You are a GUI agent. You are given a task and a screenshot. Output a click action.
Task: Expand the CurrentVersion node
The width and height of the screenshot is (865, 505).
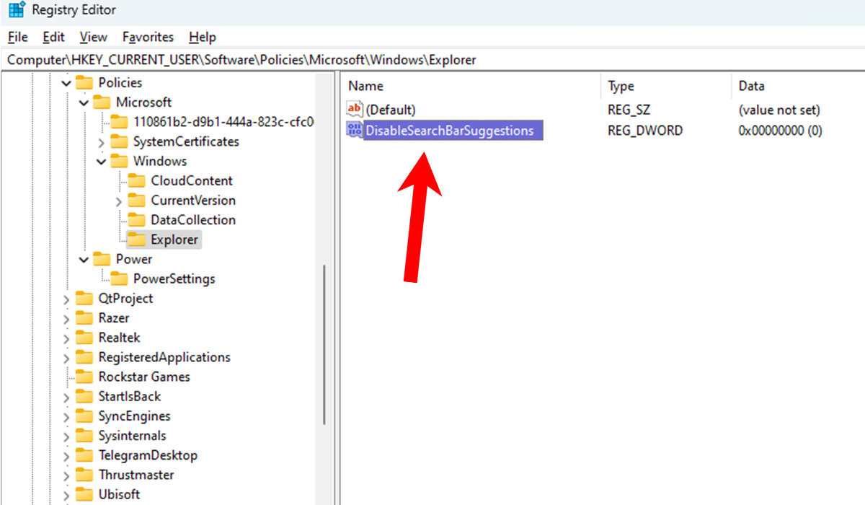click(x=120, y=200)
